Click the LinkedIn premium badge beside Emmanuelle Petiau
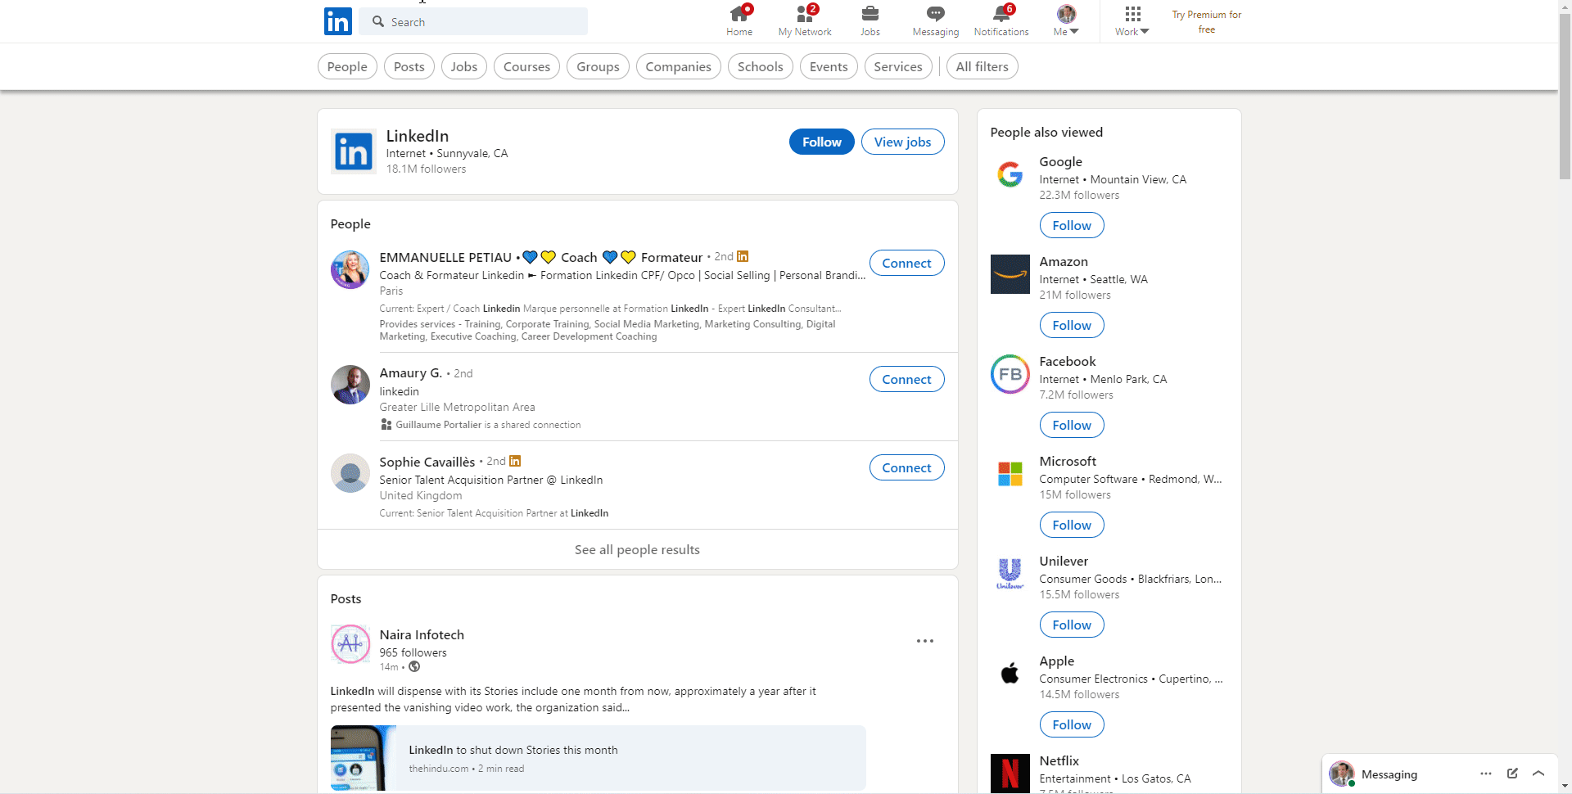Screen dimensions: 1572x794 pyautogui.click(x=743, y=256)
